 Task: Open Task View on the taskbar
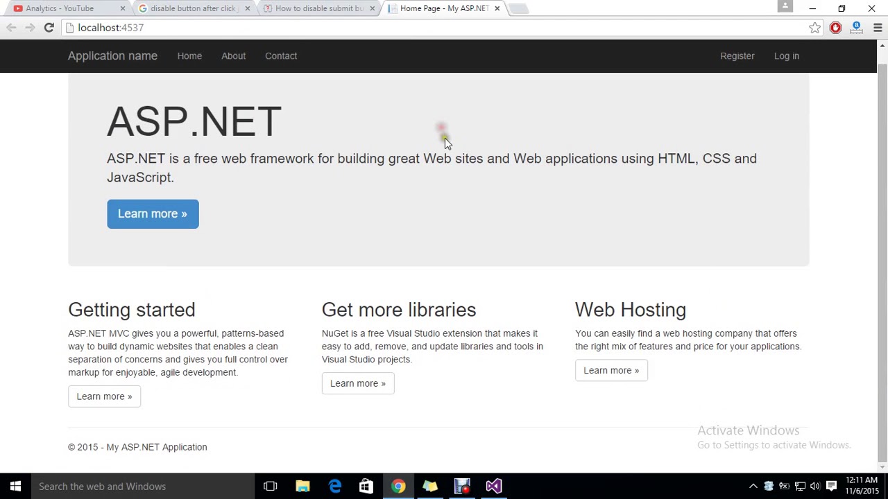[x=271, y=486]
